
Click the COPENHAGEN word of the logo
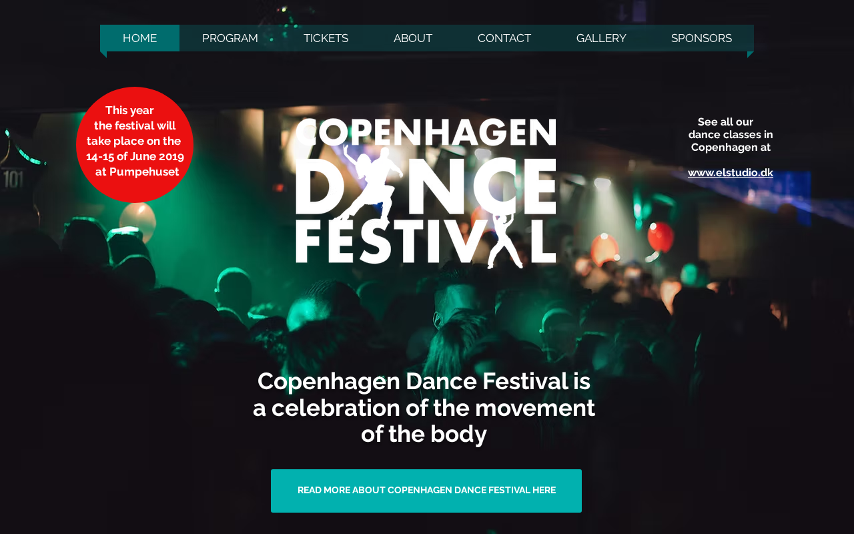click(426, 133)
